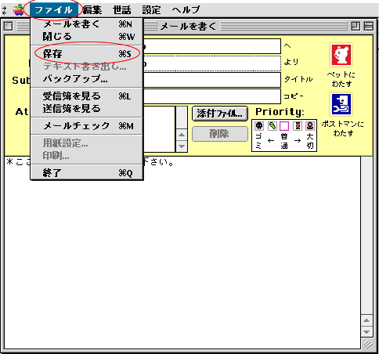Collapse the window with the windowshade box
Screen dimensions: 379x354
[368, 26]
